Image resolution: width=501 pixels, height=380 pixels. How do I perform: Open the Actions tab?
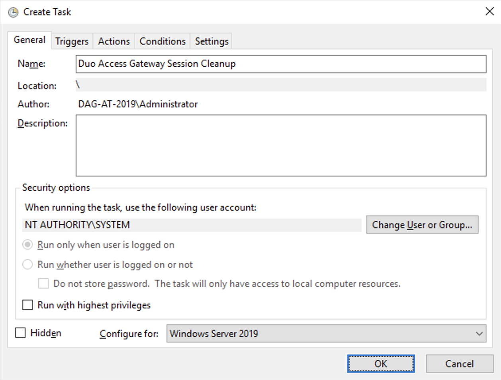(x=114, y=41)
